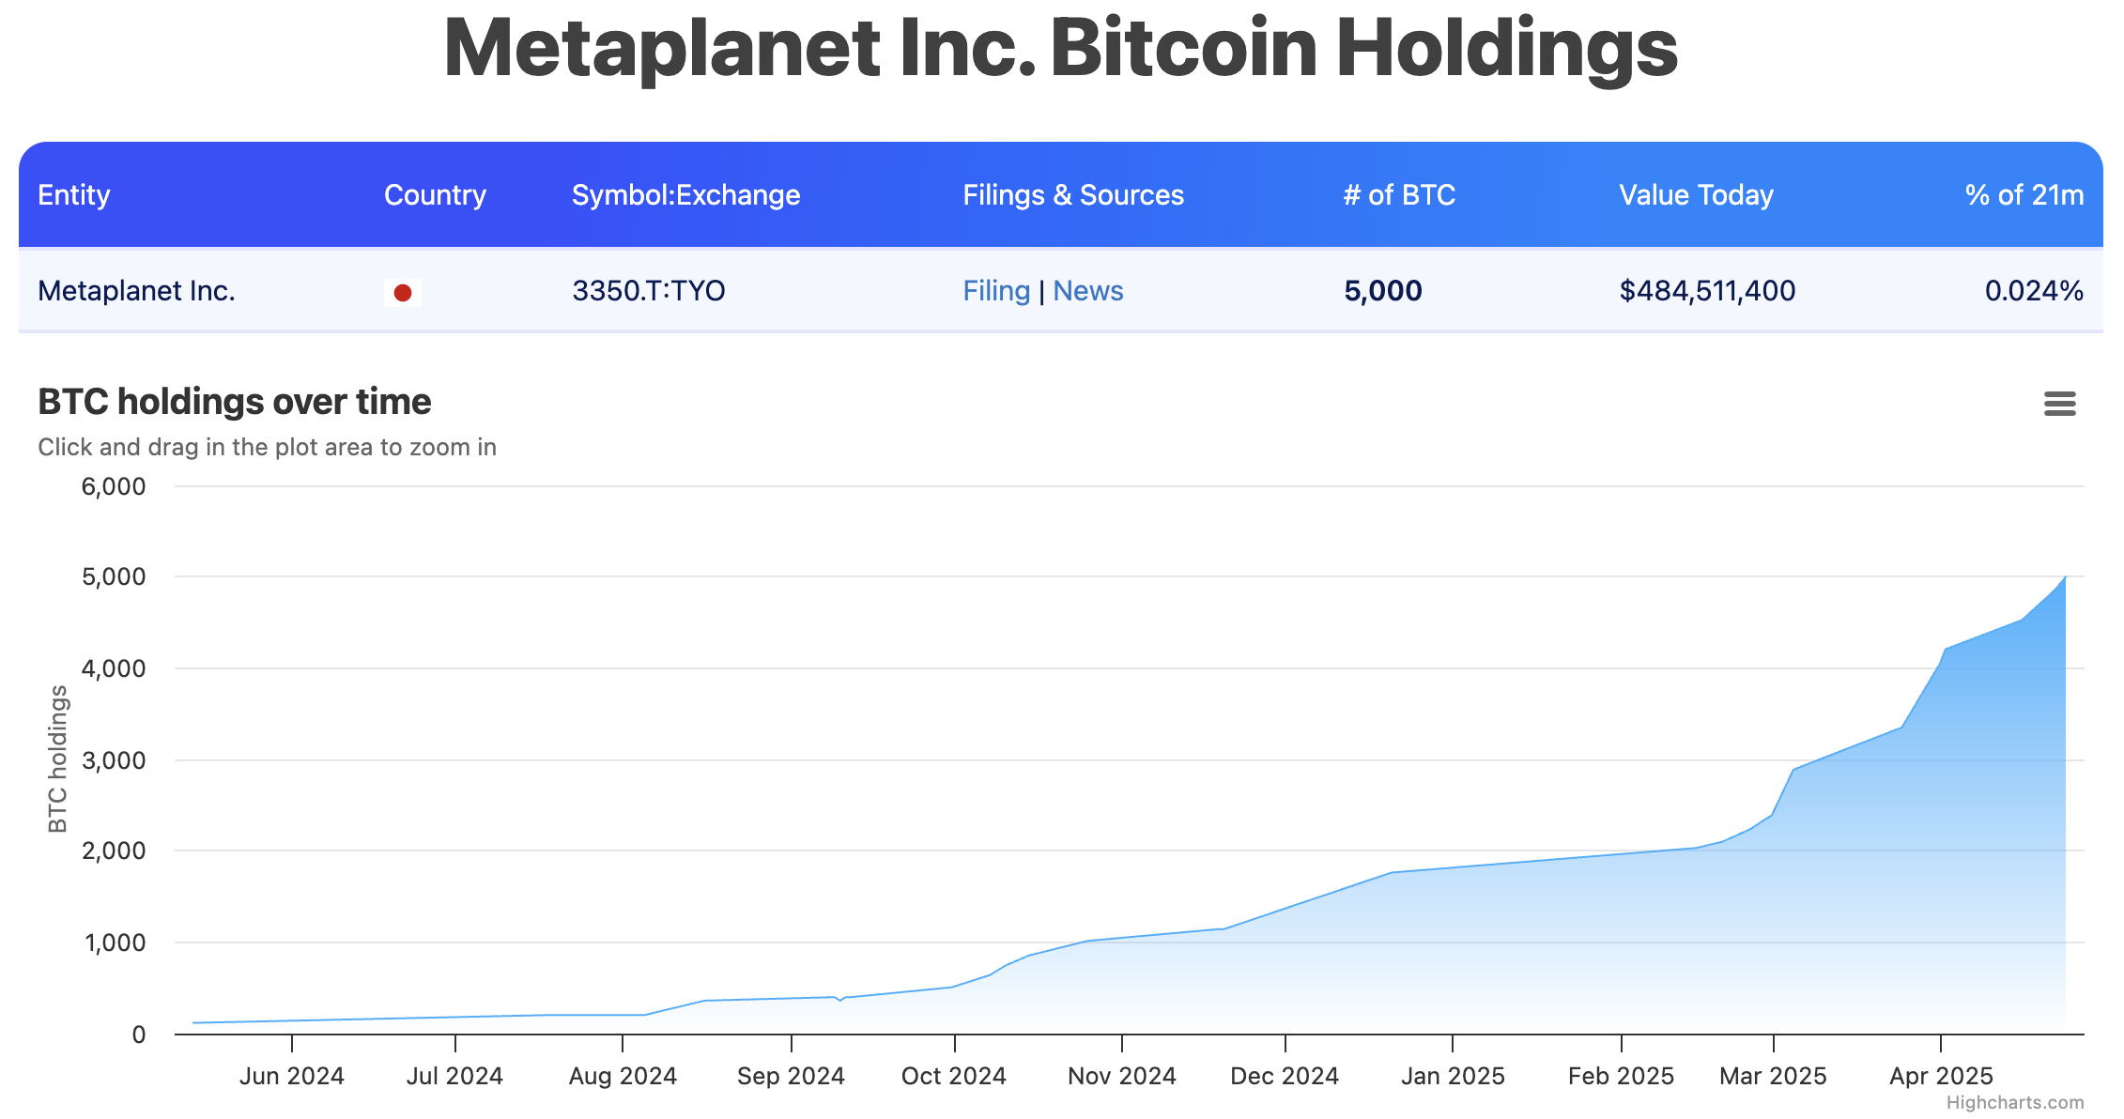Click the 5,000 BTC value in the table
2124x1119 pixels.
click(1383, 291)
